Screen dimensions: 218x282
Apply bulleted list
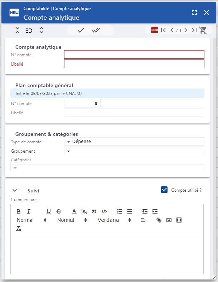[129, 211]
